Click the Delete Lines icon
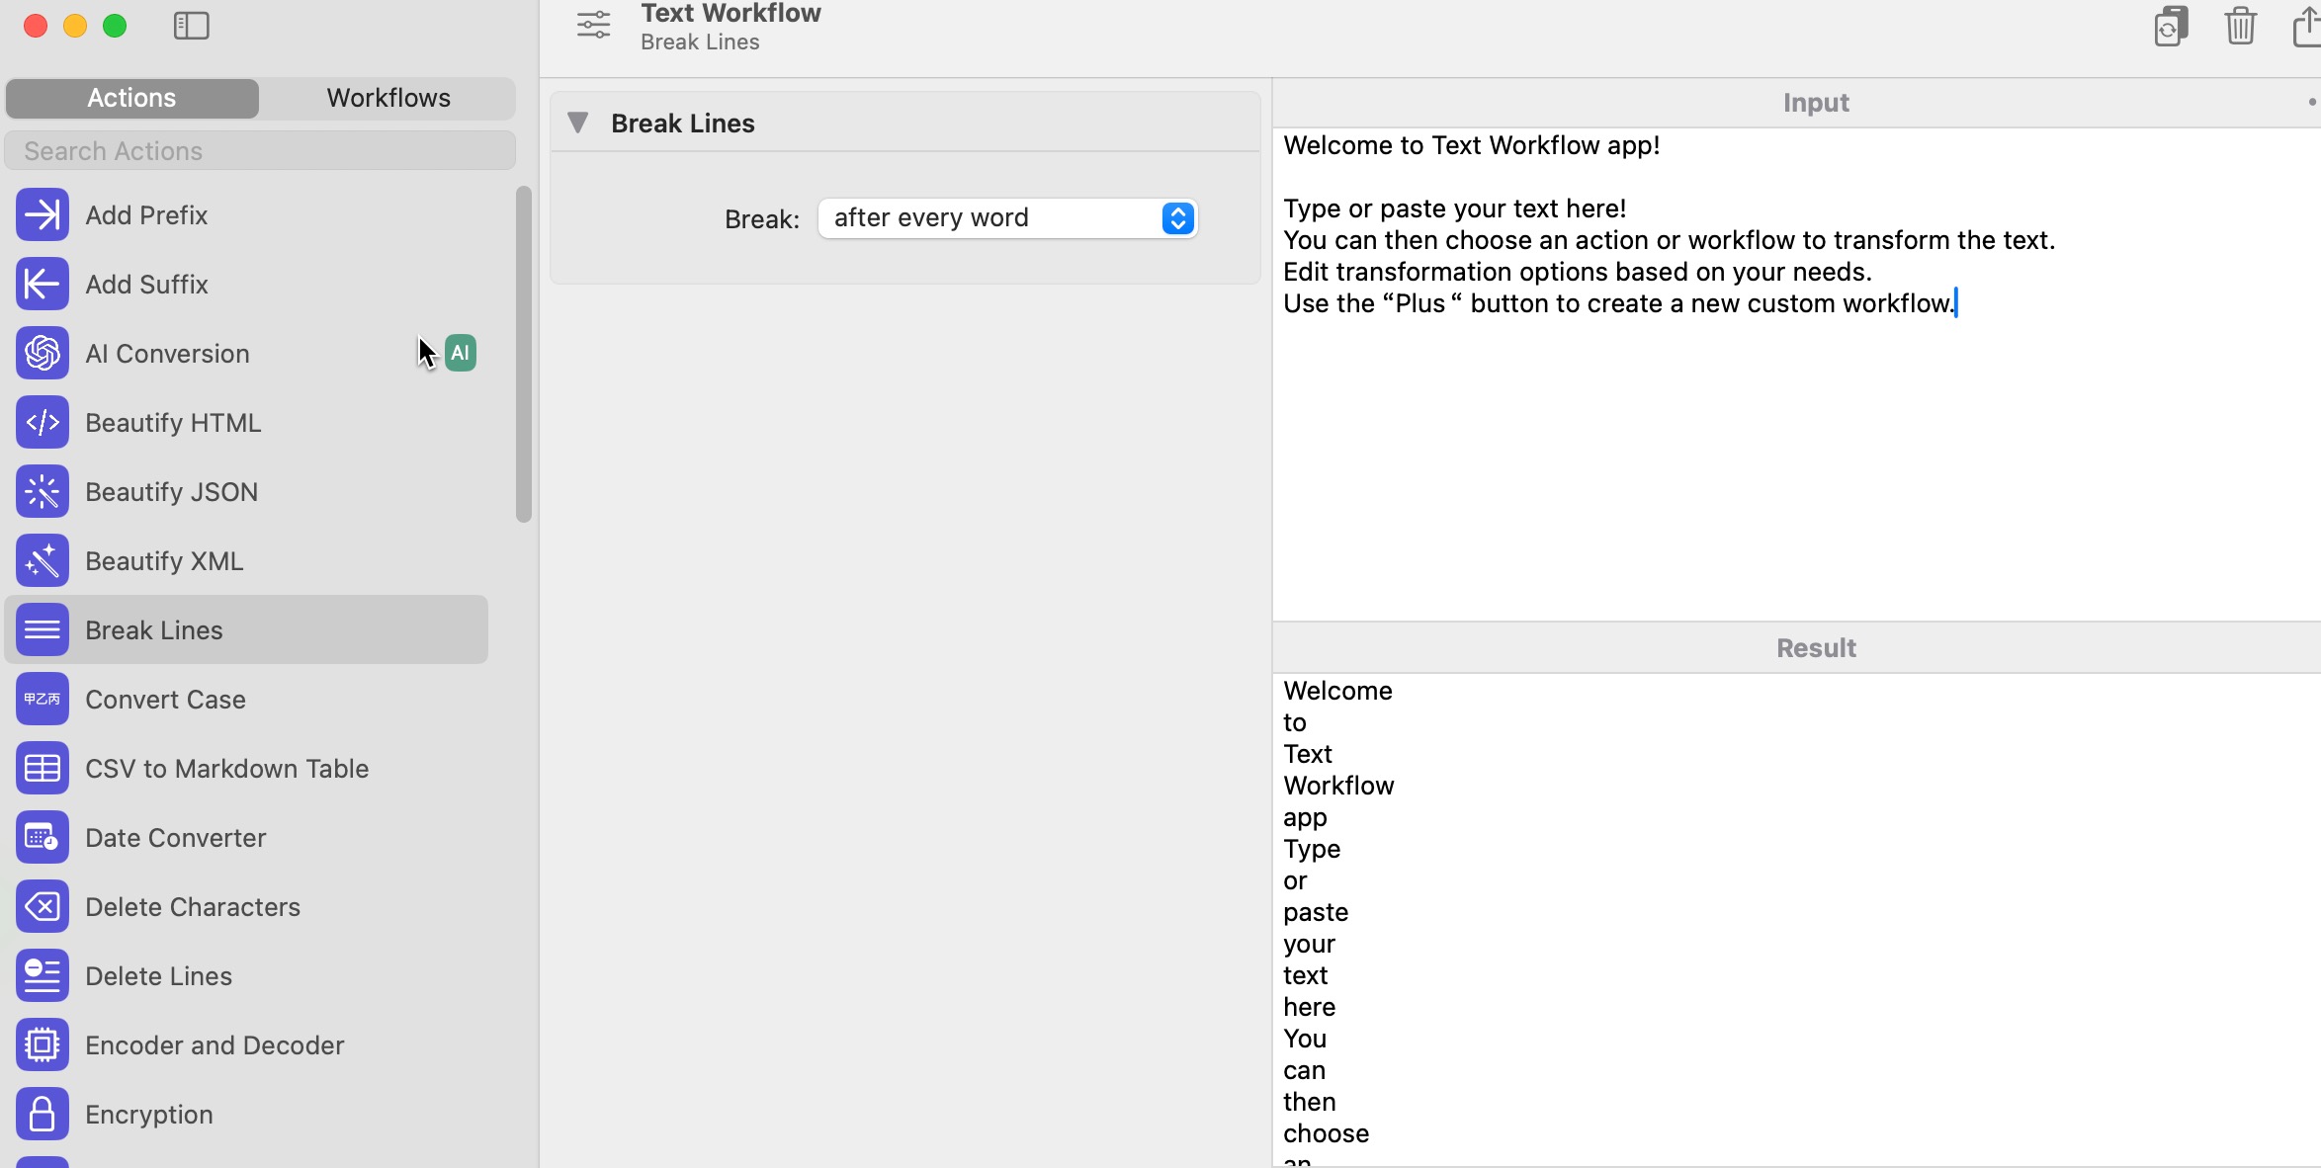Viewport: 2321px width, 1168px height. click(43, 975)
